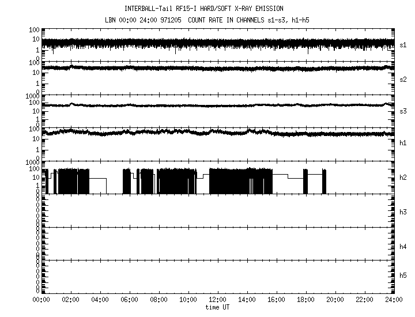
Task: Select the h5 channel label
Action: [x=403, y=276]
